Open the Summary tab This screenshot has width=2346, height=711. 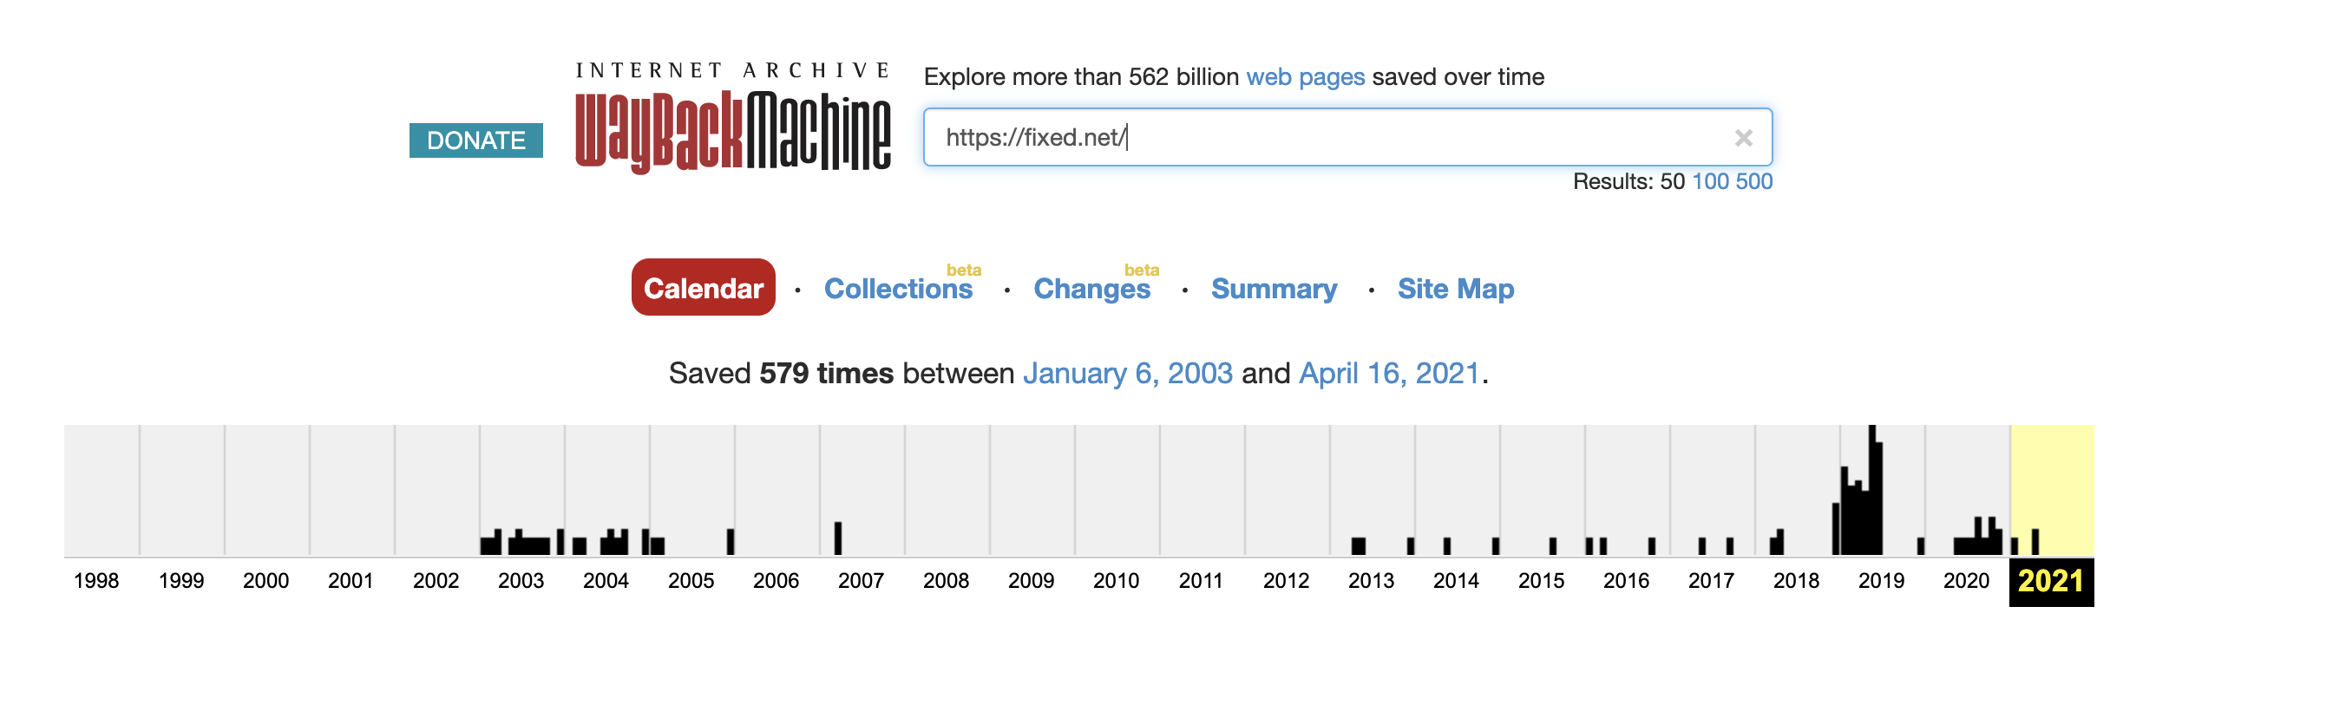(x=1273, y=289)
